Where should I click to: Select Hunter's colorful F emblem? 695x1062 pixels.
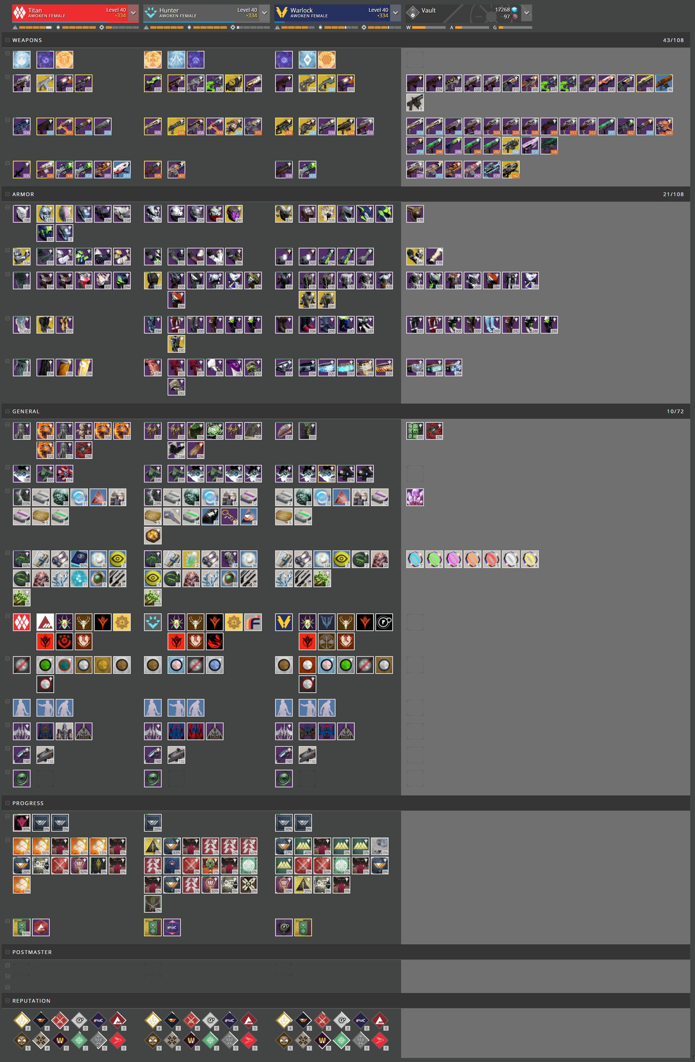pos(253,622)
